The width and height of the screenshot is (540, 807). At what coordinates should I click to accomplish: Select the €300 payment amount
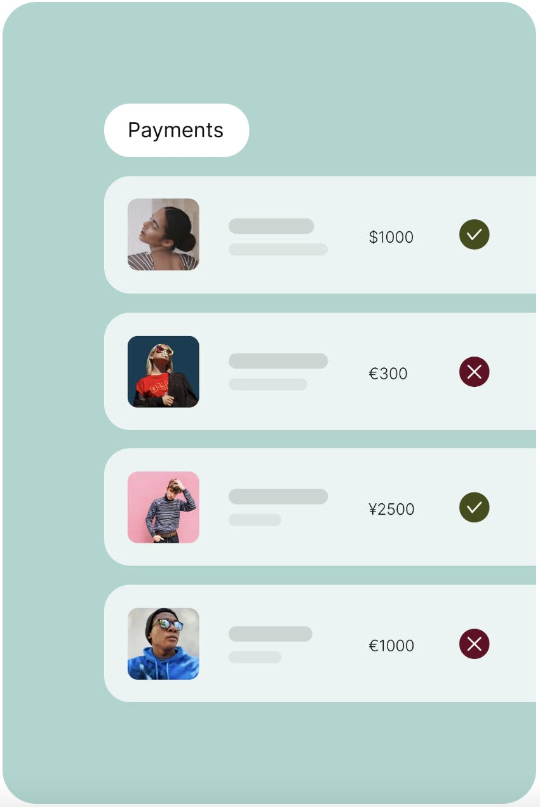[x=388, y=374]
